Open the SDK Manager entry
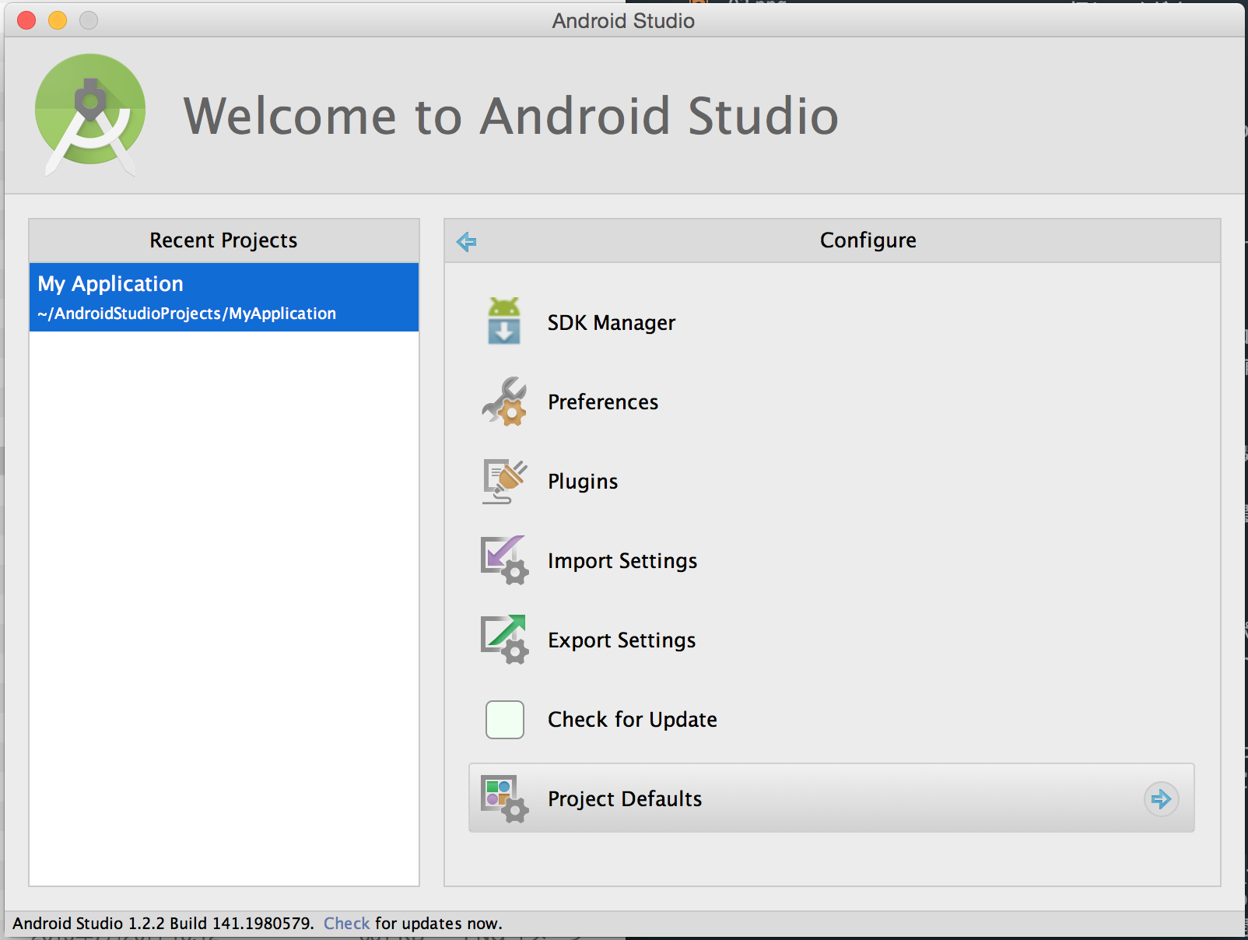The image size is (1248, 940). pyautogui.click(x=612, y=323)
